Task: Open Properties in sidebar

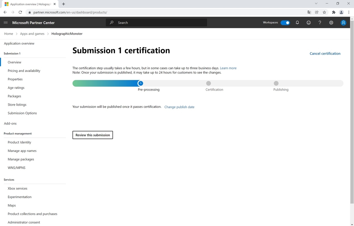Action: coord(15,79)
